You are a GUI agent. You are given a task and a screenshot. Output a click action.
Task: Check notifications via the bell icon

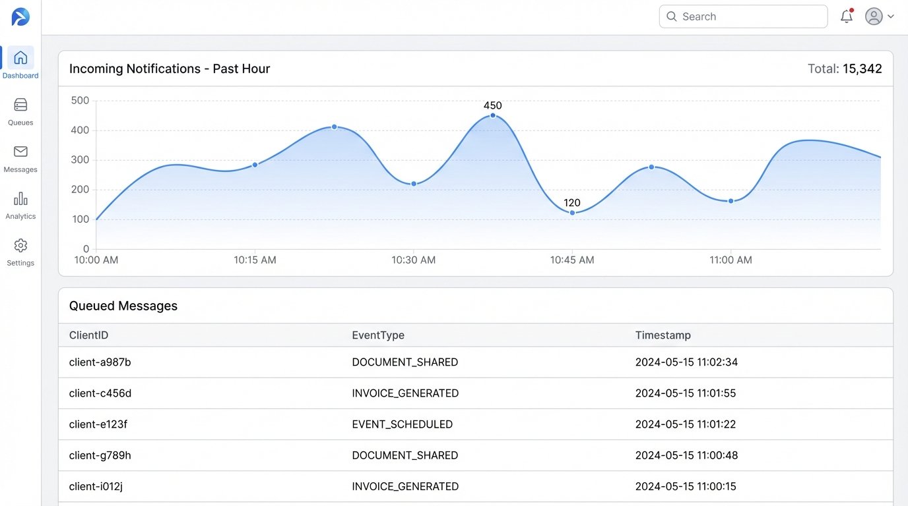[x=847, y=16]
